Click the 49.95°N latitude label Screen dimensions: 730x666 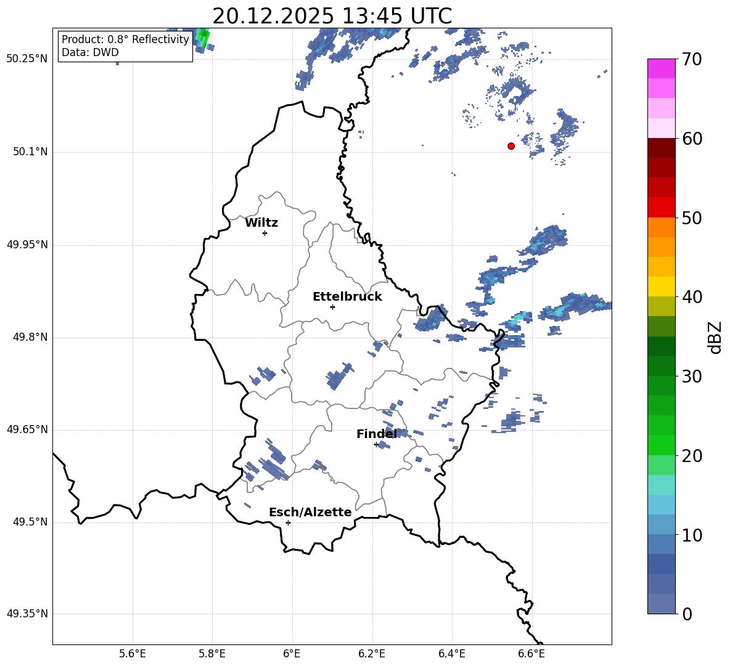(x=27, y=244)
